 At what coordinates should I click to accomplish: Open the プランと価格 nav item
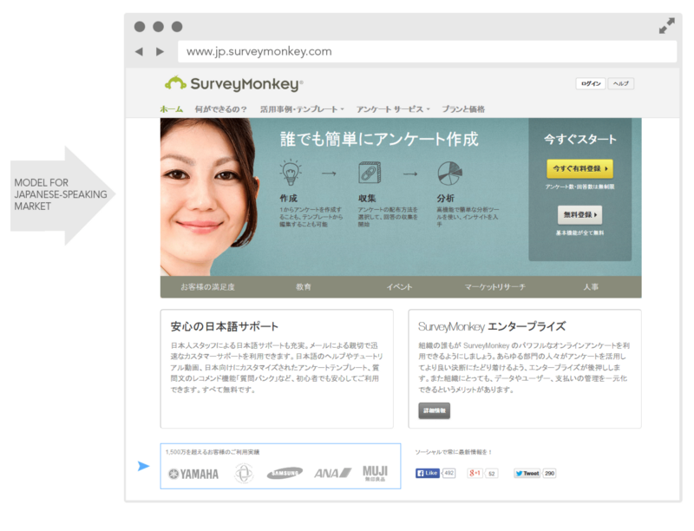[x=463, y=108]
